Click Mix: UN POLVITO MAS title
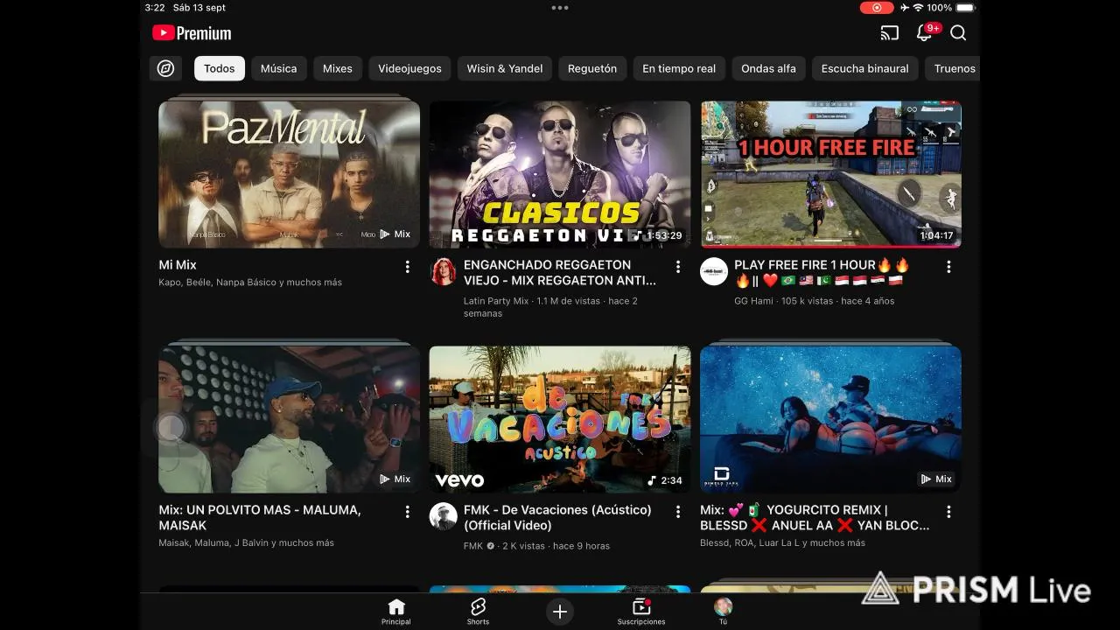1120x630 pixels. (260, 517)
